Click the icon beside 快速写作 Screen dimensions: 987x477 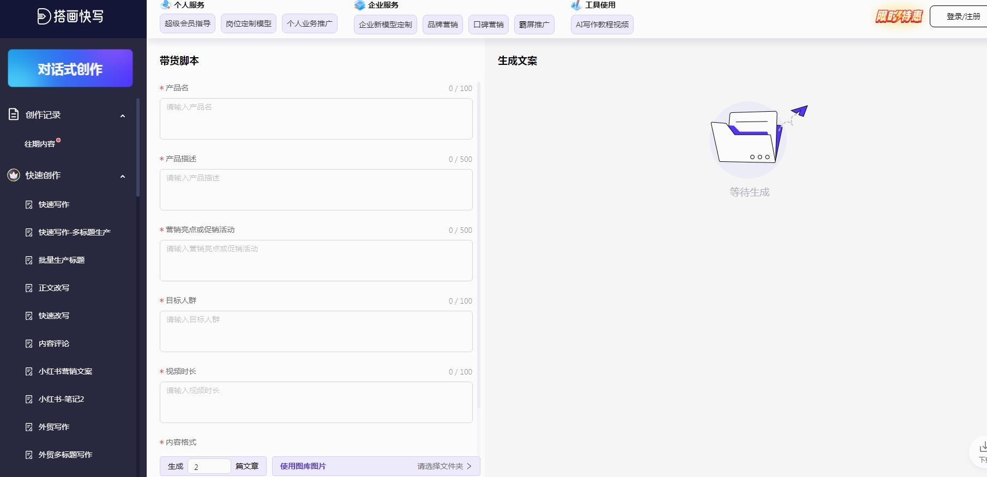pos(29,204)
